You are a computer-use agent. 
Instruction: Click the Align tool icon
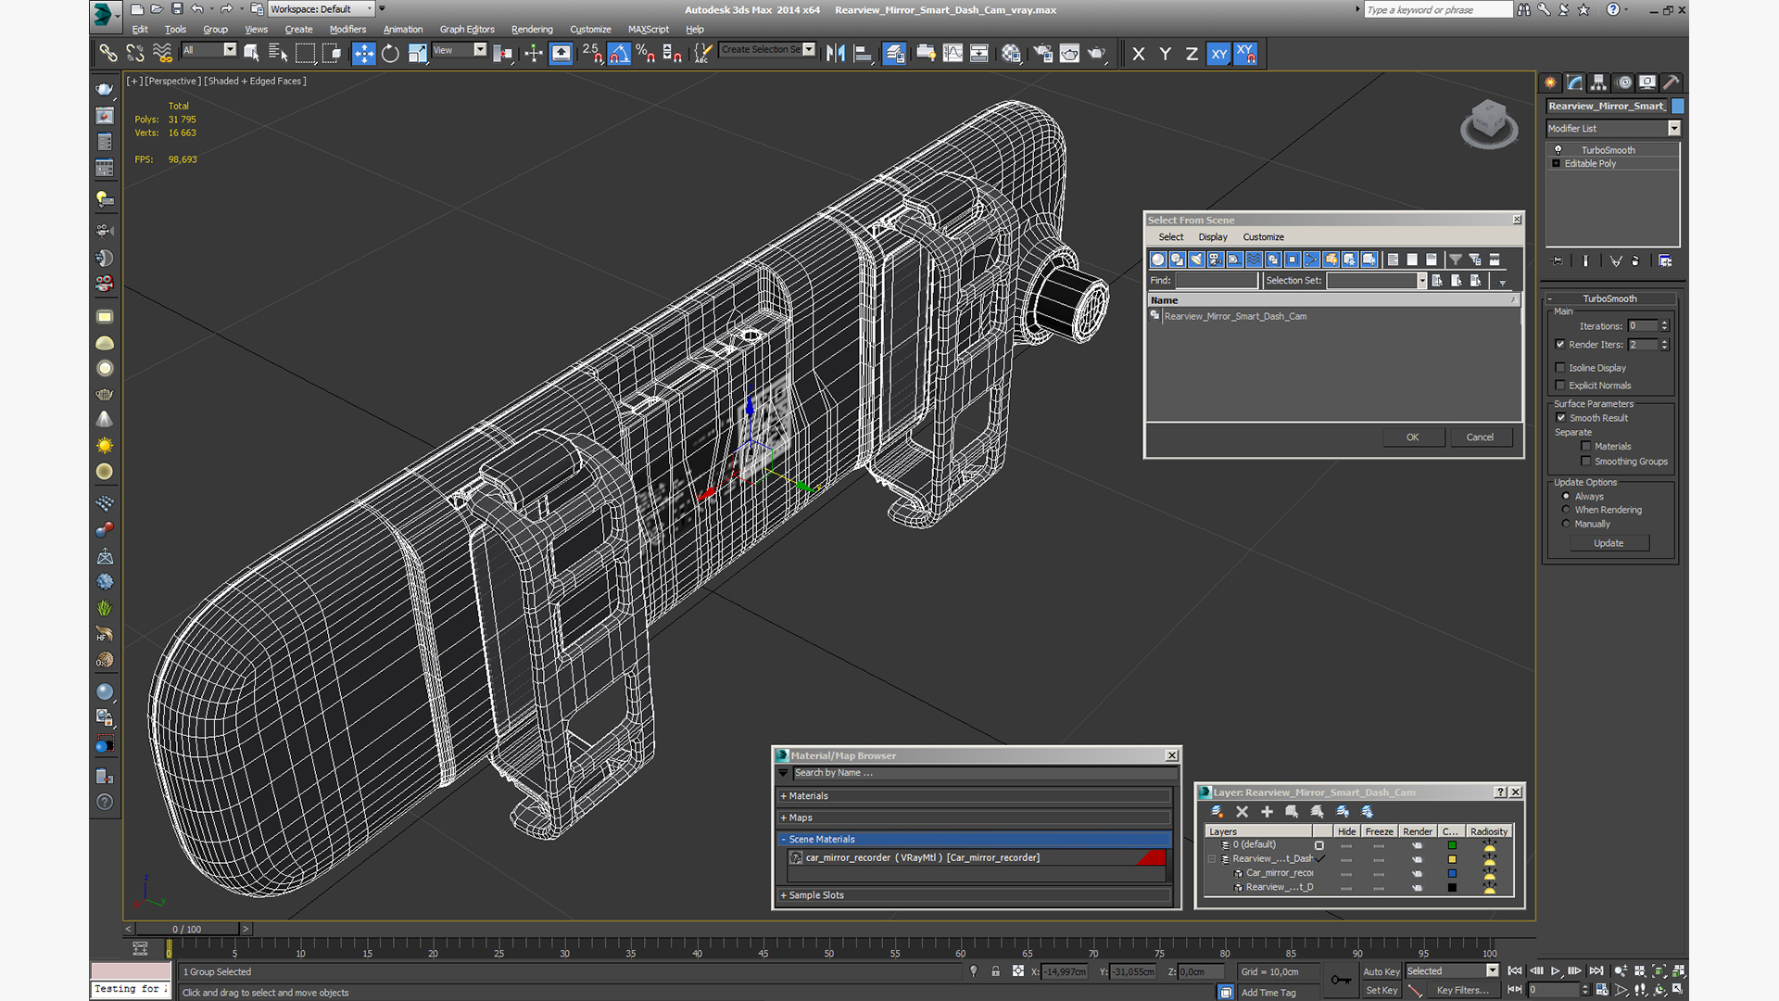pyautogui.click(x=863, y=54)
